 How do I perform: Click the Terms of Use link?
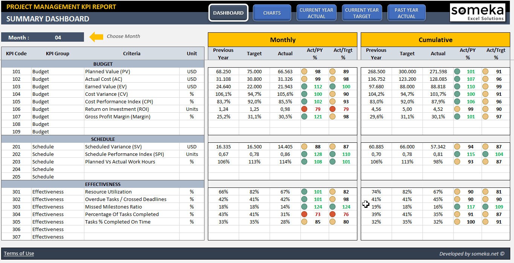click(19, 253)
